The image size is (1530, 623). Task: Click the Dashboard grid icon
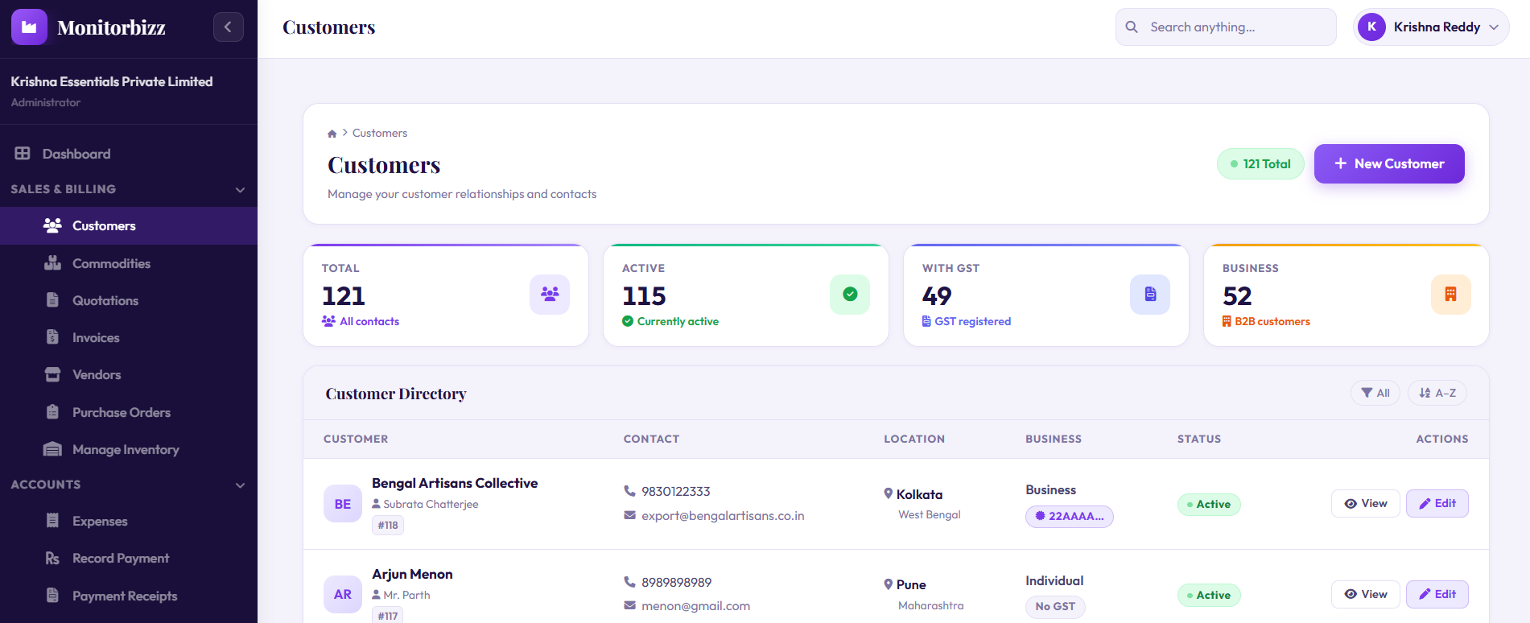(23, 153)
